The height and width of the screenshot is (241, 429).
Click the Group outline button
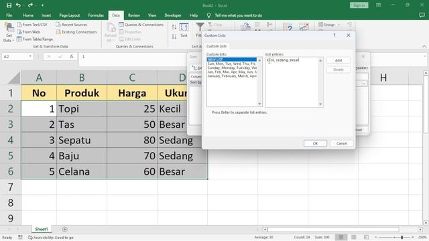coord(326,25)
